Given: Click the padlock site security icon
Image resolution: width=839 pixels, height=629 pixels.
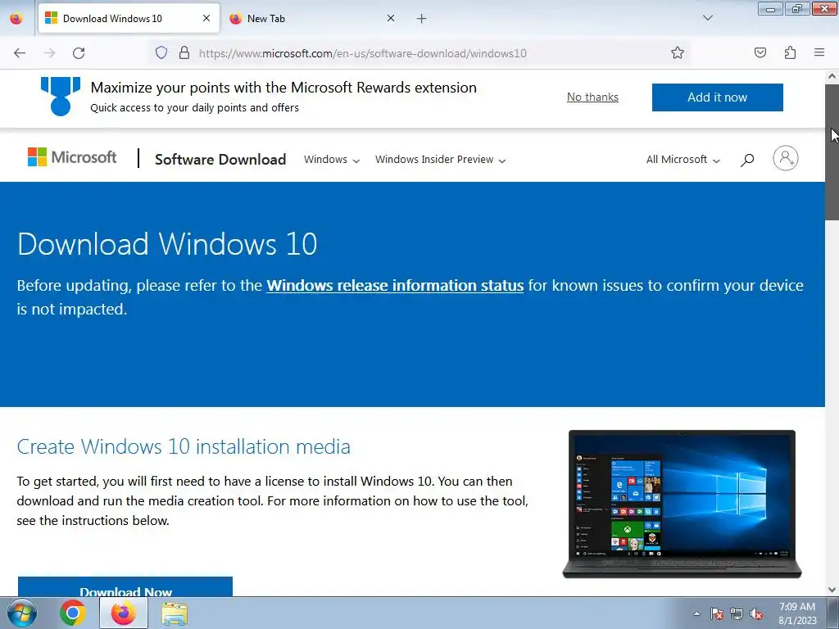Looking at the screenshot, I should click(x=184, y=52).
